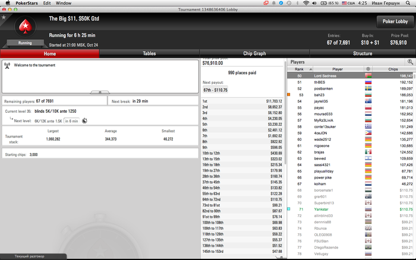Click the flag icon in postbanken row
Image resolution: width=416 pixels, height=260 pixels.
(368, 88)
